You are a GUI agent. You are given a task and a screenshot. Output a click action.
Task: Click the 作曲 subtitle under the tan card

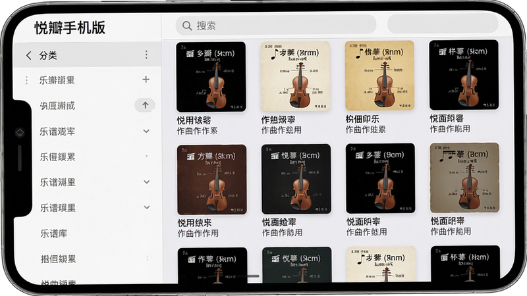[x=366, y=130]
